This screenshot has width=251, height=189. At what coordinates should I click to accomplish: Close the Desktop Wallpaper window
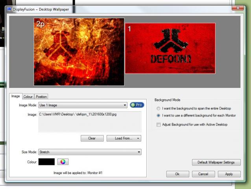point(237,8)
